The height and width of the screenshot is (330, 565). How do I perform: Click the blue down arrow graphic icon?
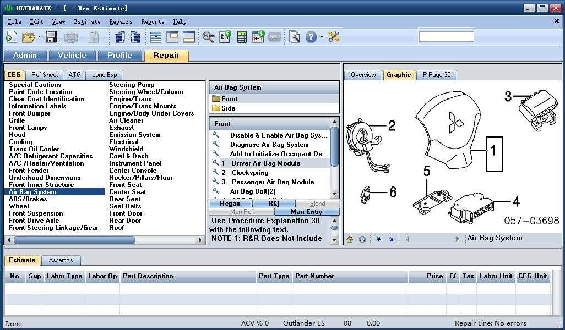(378, 239)
